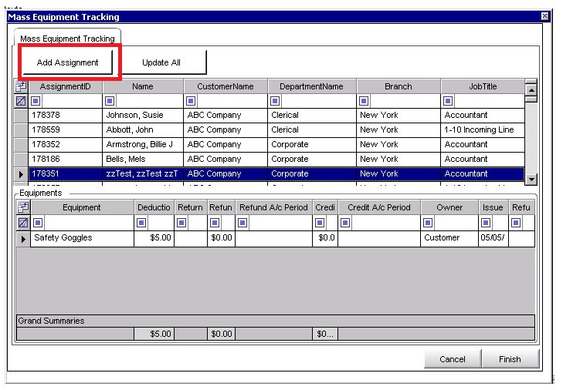Sort by Name column header
This screenshot has height=390, width=563.
point(143,86)
